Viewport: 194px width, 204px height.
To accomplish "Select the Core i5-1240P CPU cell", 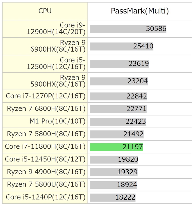I will [x=46, y=197].
